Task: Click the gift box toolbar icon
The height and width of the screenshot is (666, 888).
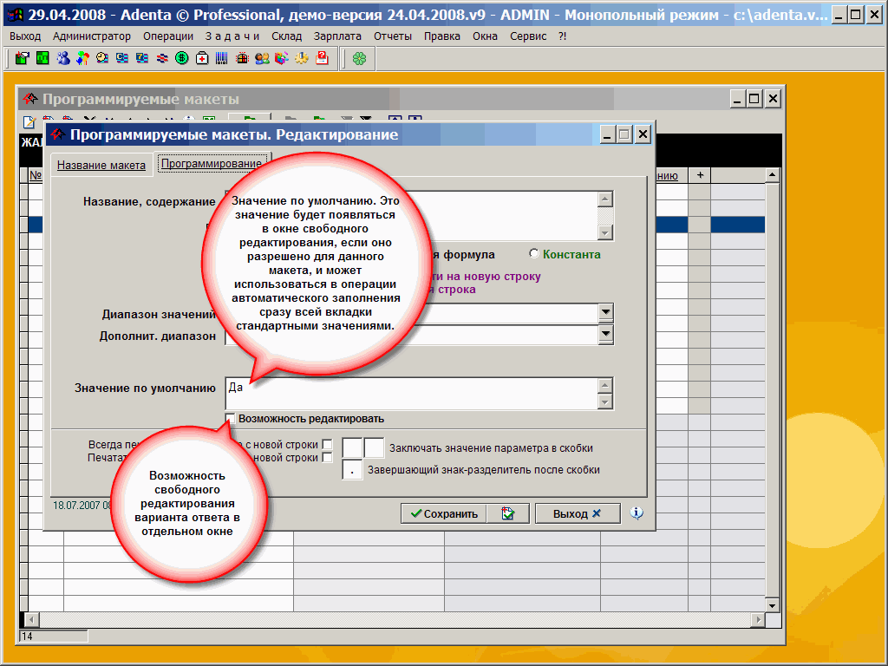Action: 242,58
